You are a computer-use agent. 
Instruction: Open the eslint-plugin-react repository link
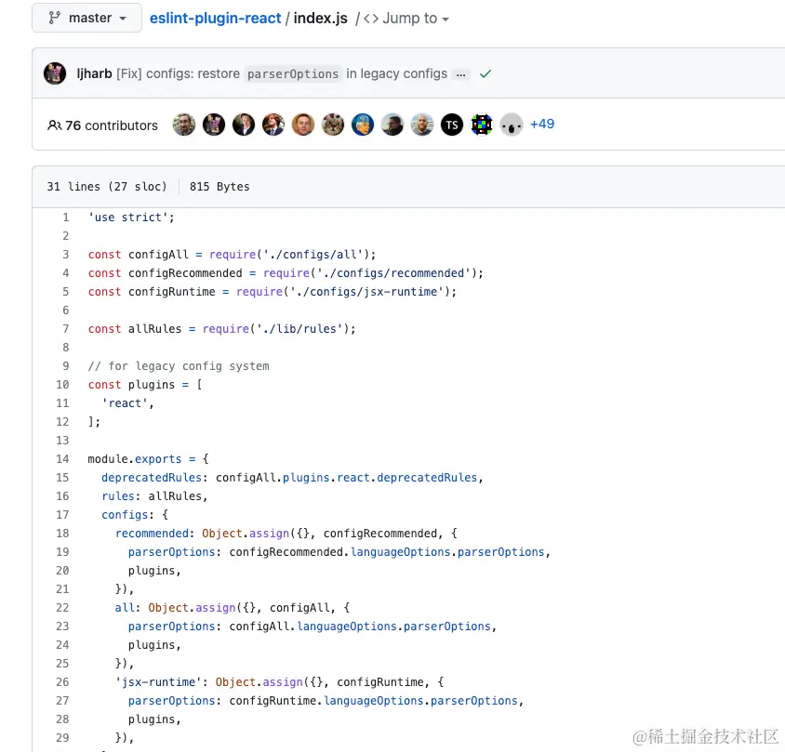(215, 18)
